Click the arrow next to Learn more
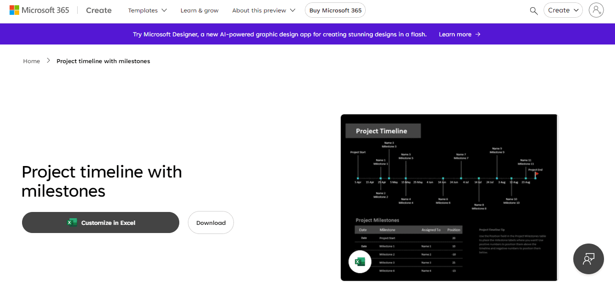The width and height of the screenshot is (615, 289). coord(478,34)
